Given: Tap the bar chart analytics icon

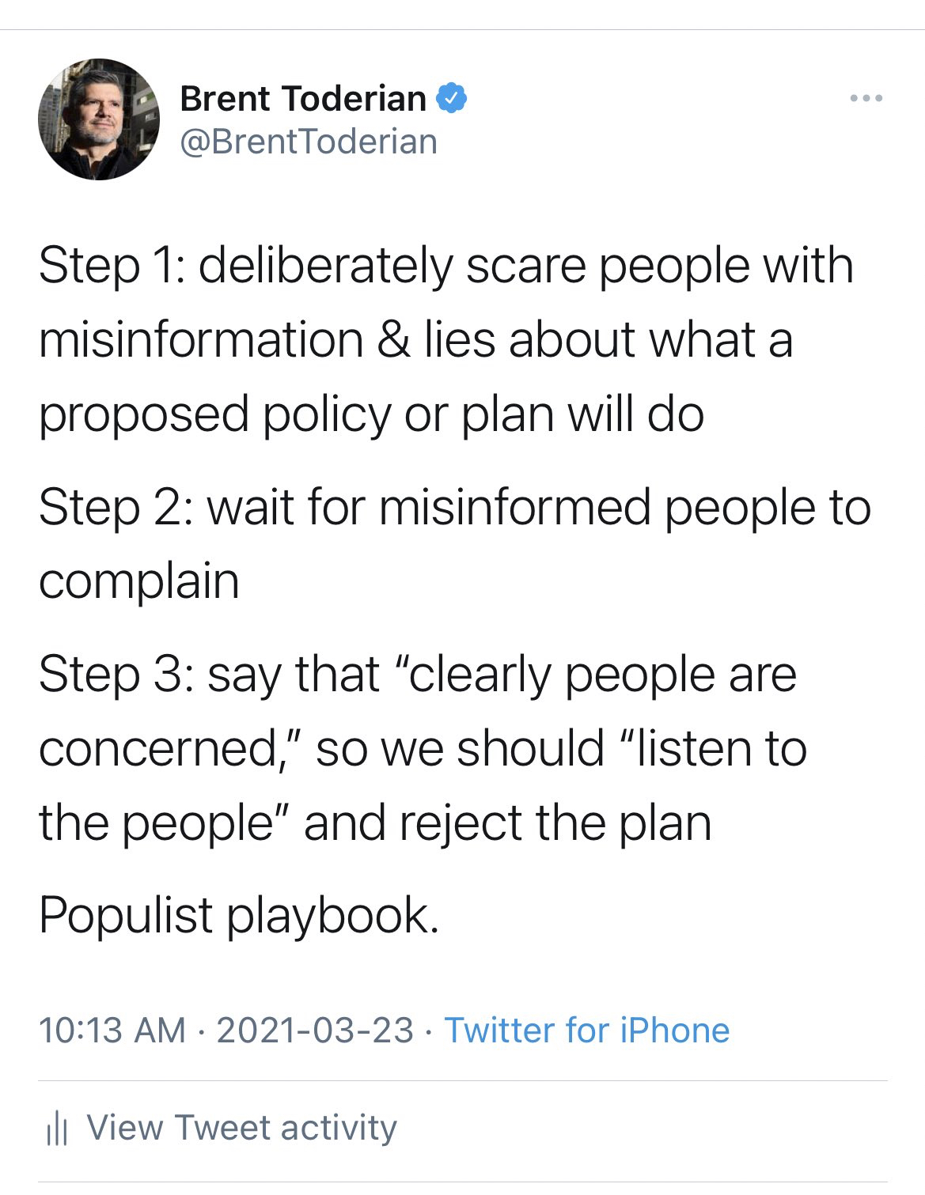Looking at the screenshot, I should pyautogui.click(x=57, y=1129).
